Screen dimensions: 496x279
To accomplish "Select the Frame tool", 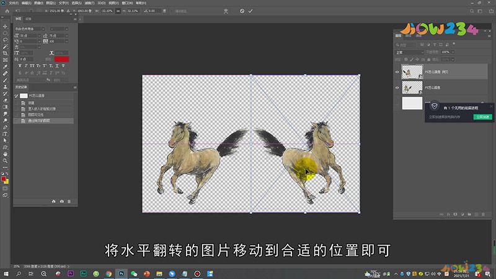I will 5,60.
